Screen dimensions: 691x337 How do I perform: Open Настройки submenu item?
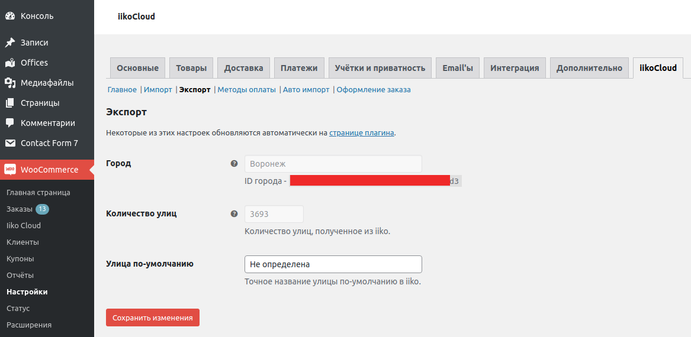click(27, 291)
